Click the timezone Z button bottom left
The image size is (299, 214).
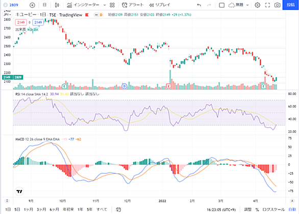click(x=7, y=201)
